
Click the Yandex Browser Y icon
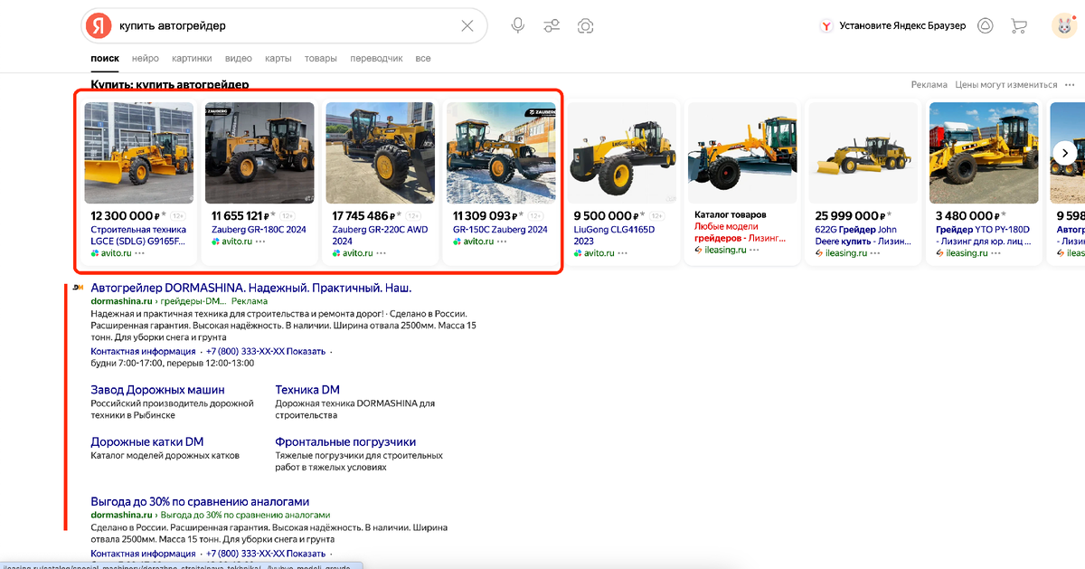(x=826, y=26)
